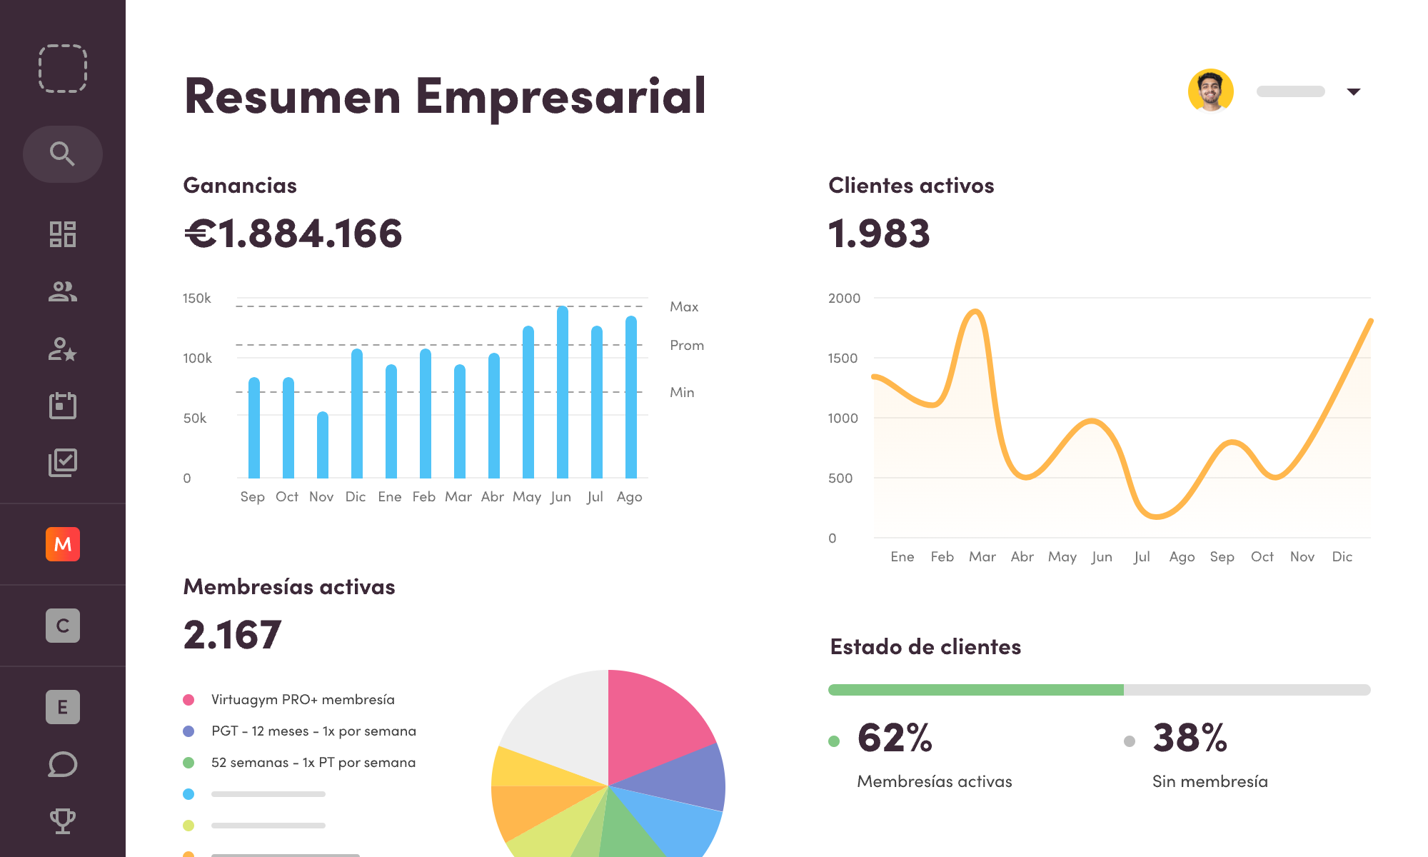Image resolution: width=1428 pixels, height=857 pixels.
Task: Open the clients group icon
Action: (63, 291)
